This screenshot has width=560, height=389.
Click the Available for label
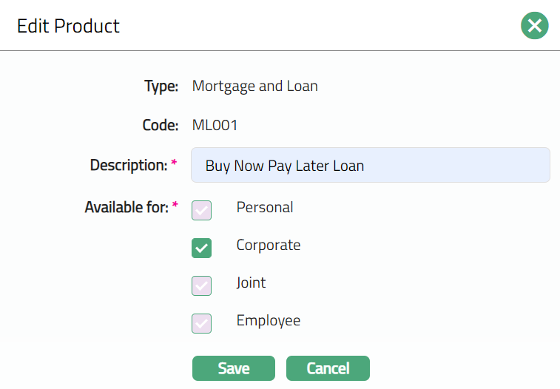126,207
